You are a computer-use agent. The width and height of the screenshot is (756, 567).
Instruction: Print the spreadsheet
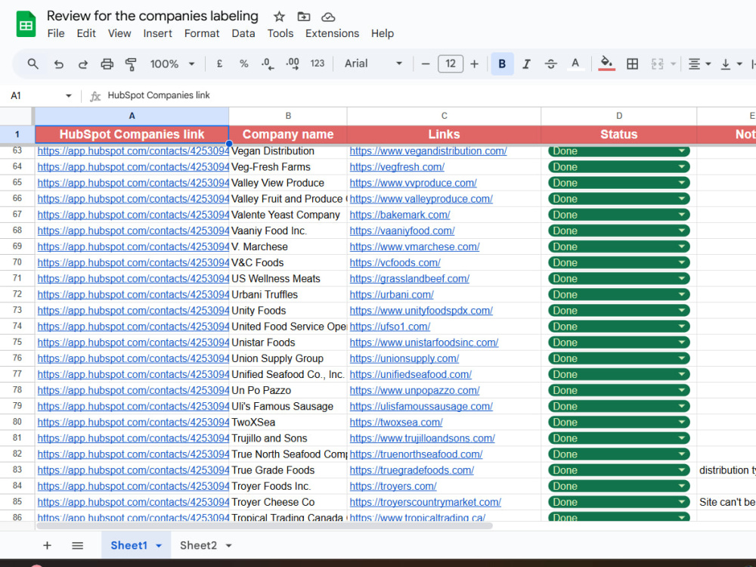coord(107,64)
